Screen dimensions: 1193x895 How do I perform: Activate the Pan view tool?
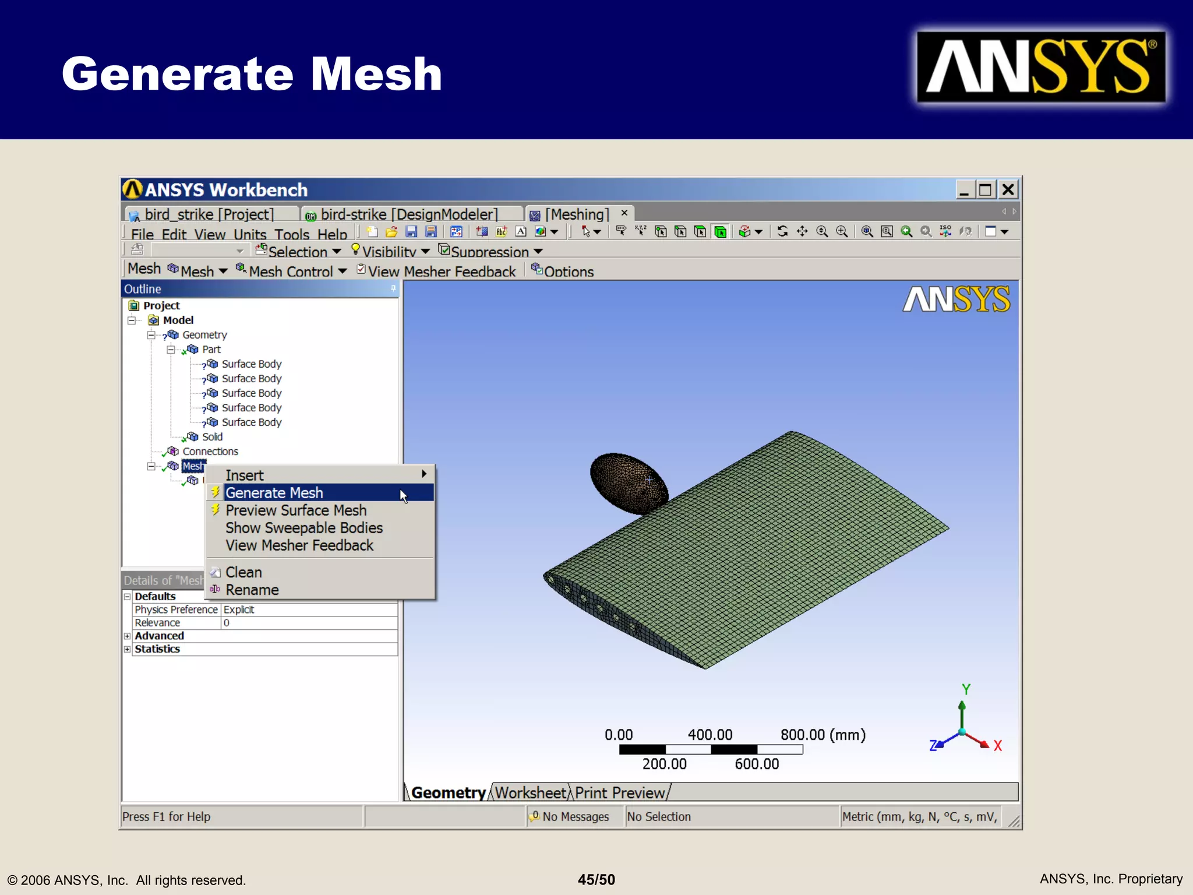[x=802, y=231]
